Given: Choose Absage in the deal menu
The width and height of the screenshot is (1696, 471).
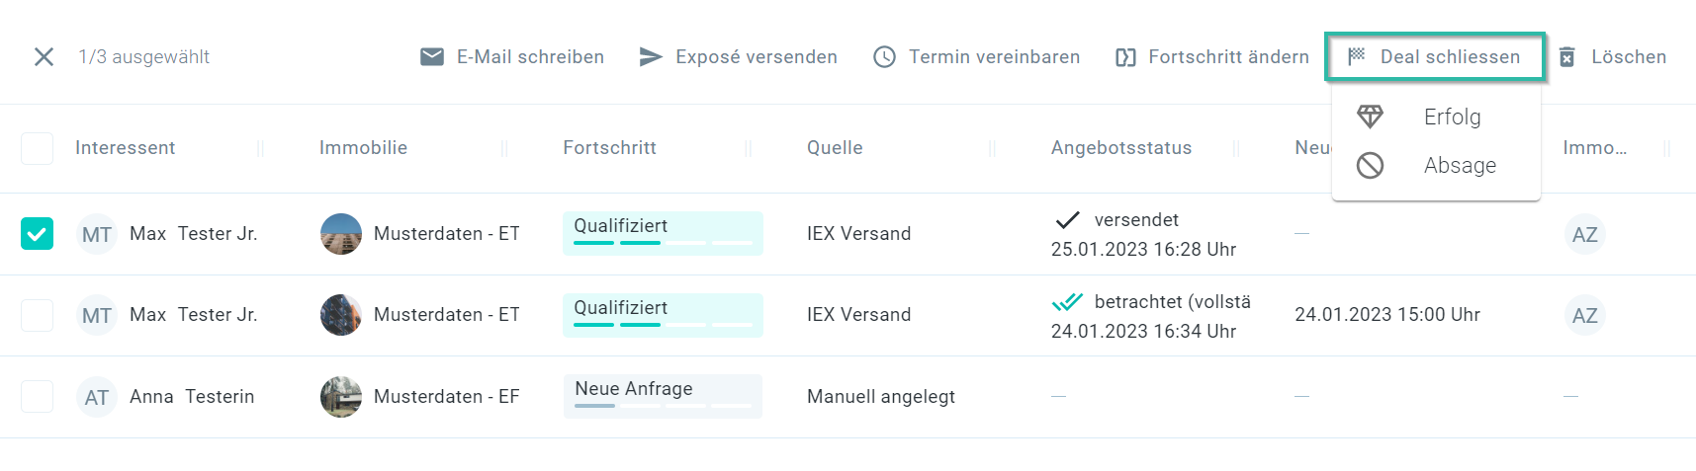Looking at the screenshot, I should tap(1460, 165).
